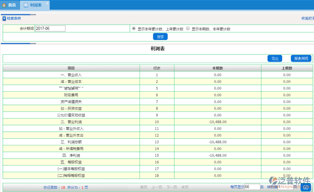Switch to the 利润表 tab
This screenshot has width=314, height=192.
pyautogui.click(x=36, y=5)
